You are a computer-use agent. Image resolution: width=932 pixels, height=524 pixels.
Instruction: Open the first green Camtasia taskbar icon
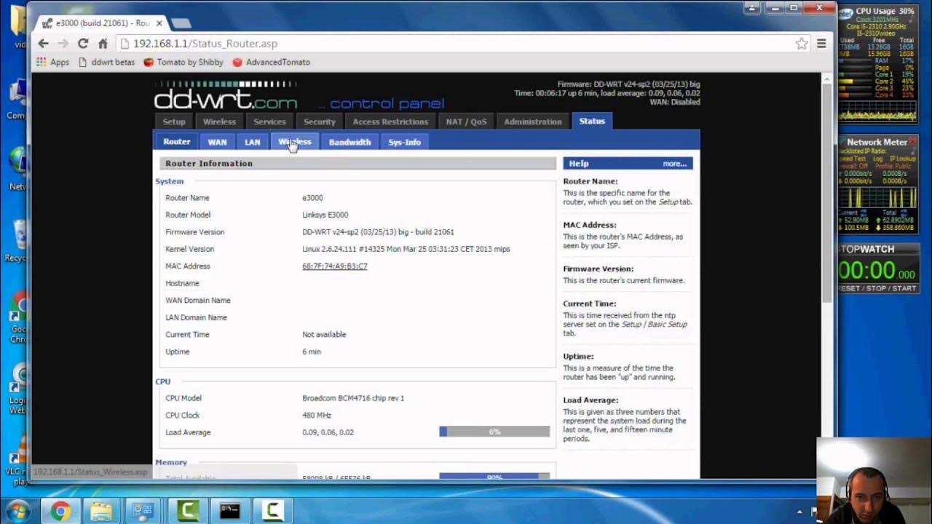(x=186, y=512)
